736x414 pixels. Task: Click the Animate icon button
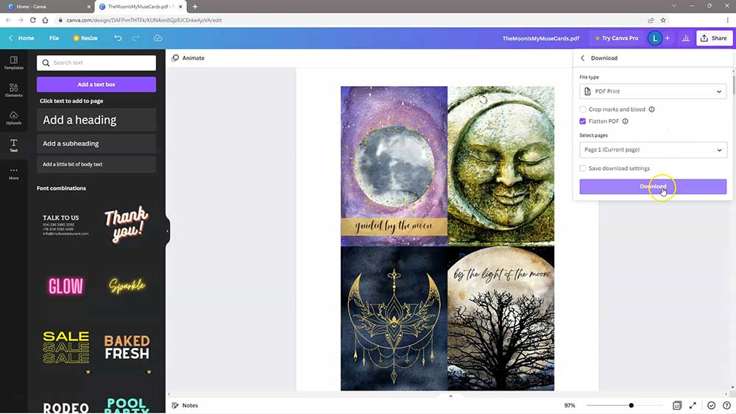coord(188,58)
